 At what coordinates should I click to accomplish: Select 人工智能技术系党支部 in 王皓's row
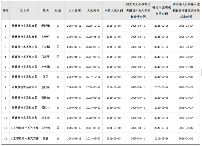coord(25,138)
